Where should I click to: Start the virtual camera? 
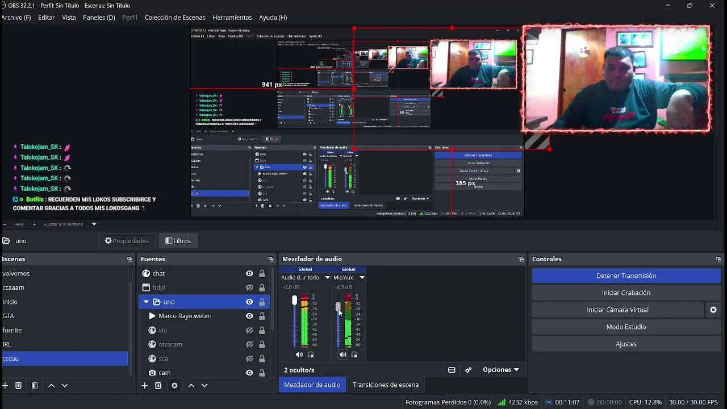[618, 310]
